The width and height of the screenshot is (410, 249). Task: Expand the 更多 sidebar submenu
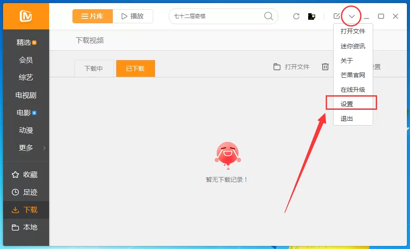pyautogui.click(x=26, y=148)
